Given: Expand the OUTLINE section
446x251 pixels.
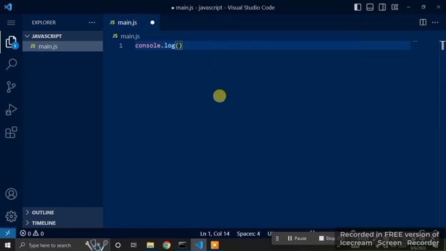Looking at the screenshot, I should pos(63,212).
